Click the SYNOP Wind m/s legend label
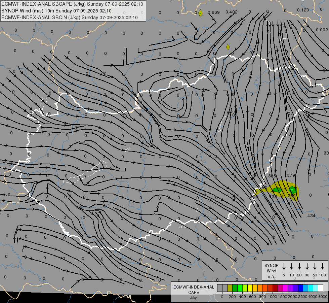Viewport: 329px width, 303px height. tap(271, 271)
